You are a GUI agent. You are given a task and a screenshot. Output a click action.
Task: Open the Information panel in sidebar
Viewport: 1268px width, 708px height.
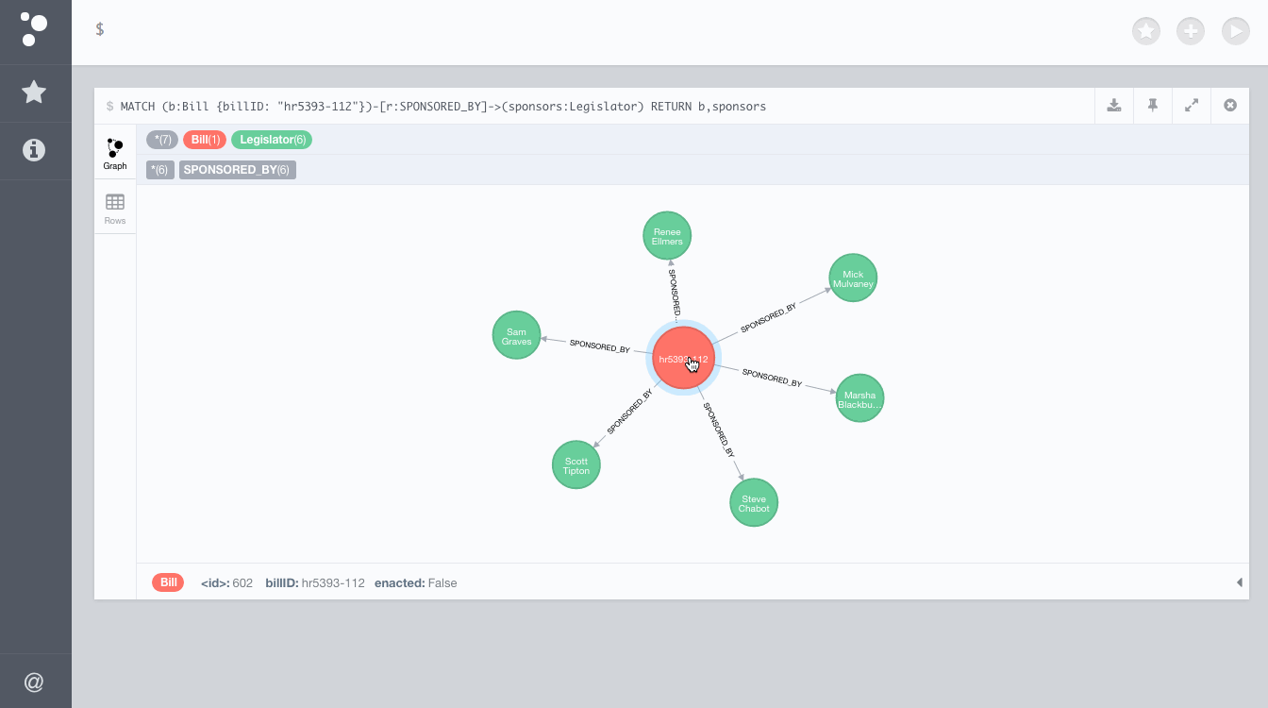(34, 150)
